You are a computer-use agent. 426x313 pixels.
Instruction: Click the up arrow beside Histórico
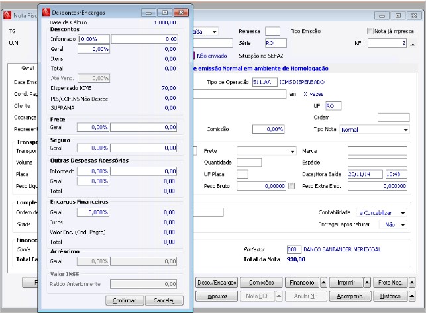pyautogui.click(x=411, y=296)
